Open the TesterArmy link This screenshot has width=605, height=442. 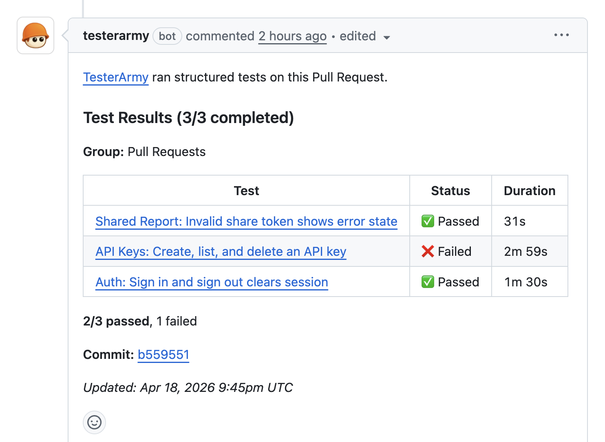(115, 77)
